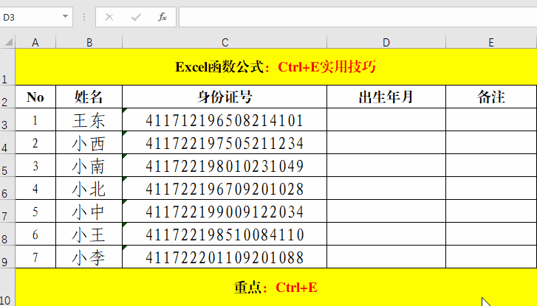This screenshot has width=537, height=306.
Task: Click the No cell for 小李
Action: tap(35, 257)
